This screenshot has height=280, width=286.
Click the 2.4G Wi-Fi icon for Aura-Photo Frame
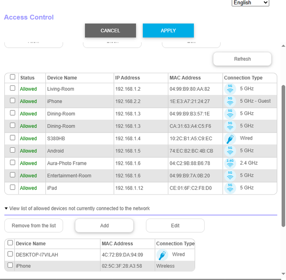[230, 163]
